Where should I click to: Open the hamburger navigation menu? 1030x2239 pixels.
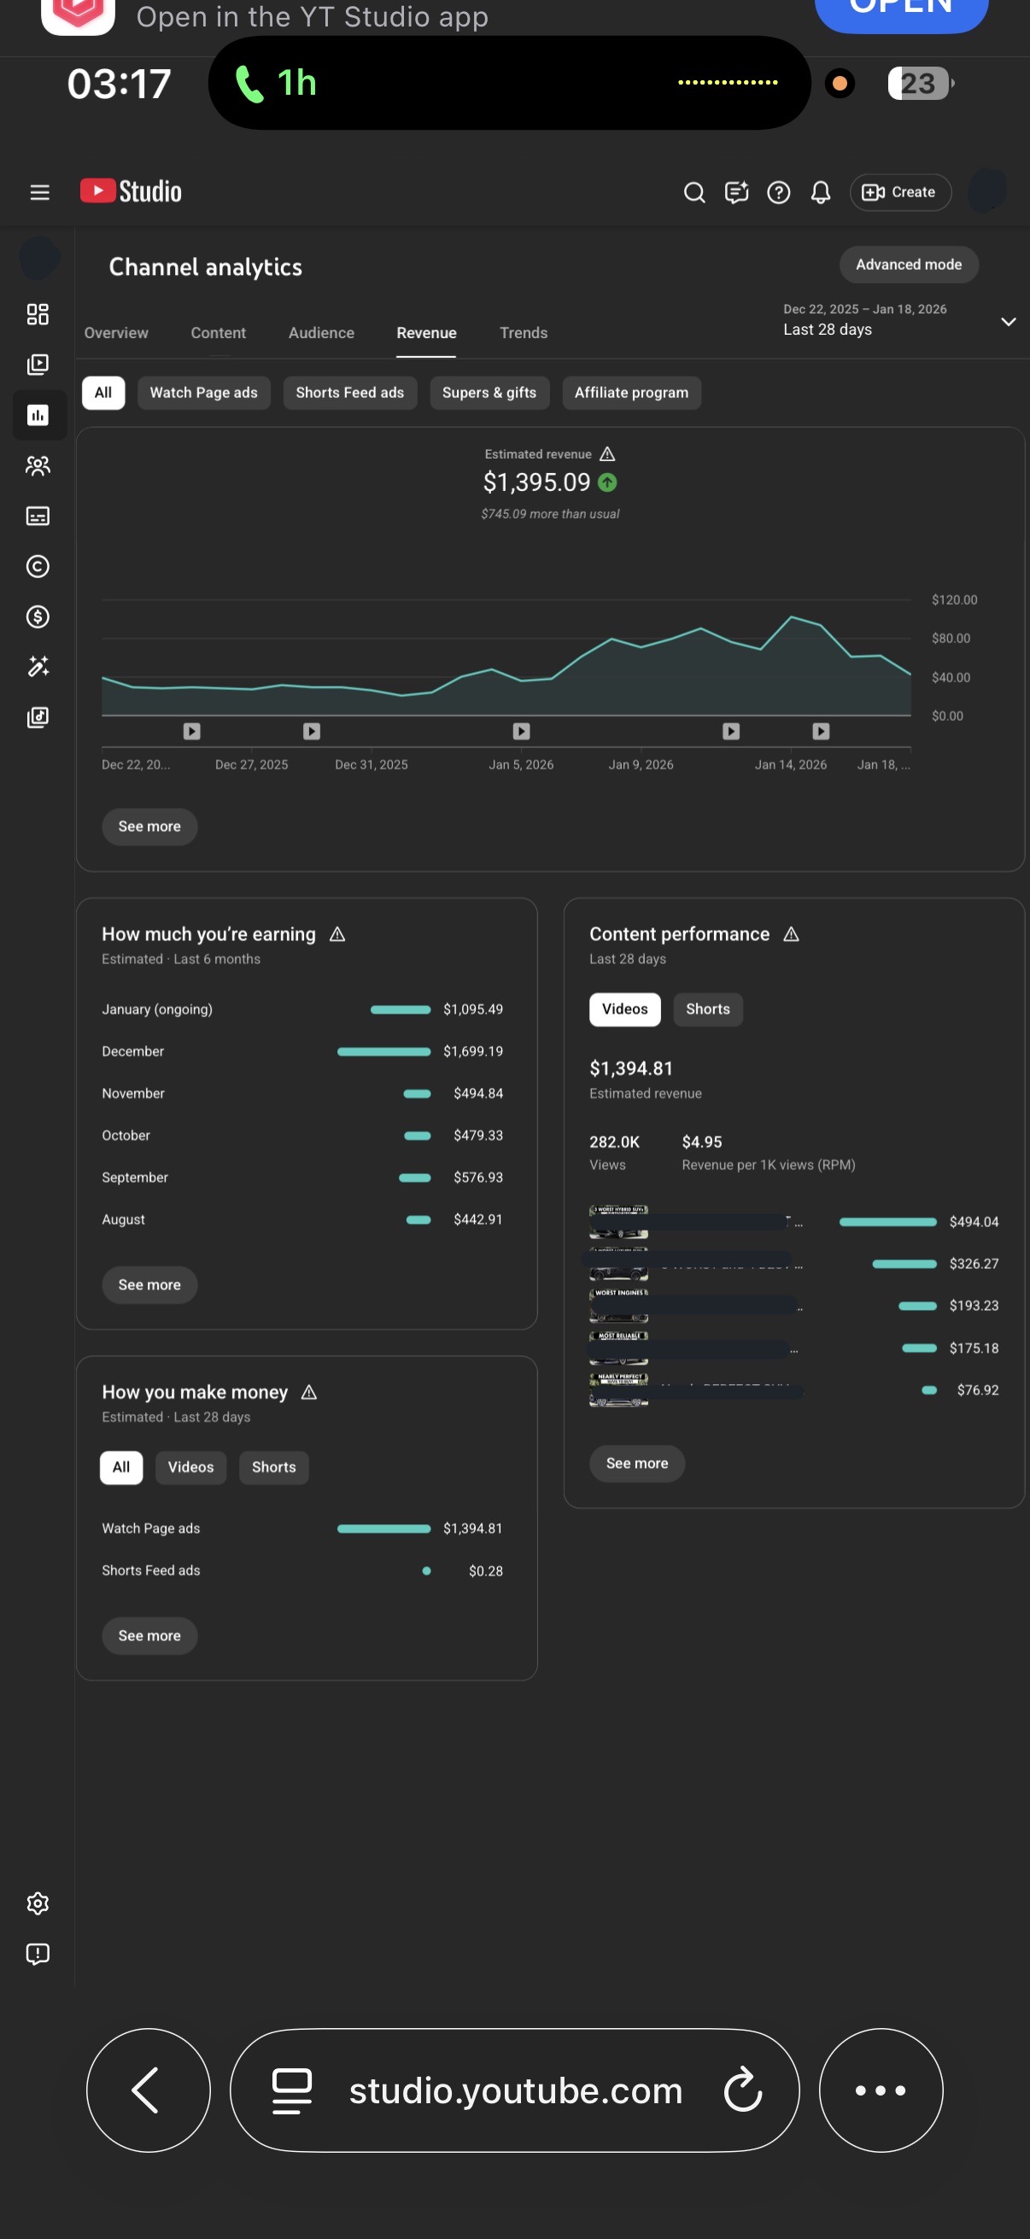tap(39, 192)
